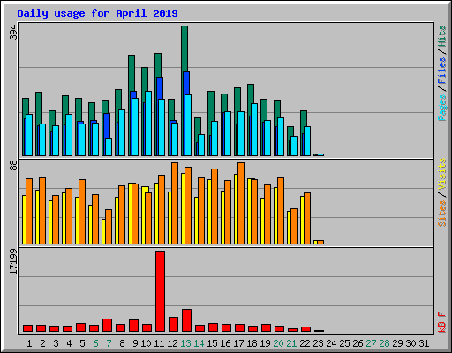Select the yellow "Visits" legend label
The width and height of the screenshot is (452, 353).
click(x=442, y=174)
